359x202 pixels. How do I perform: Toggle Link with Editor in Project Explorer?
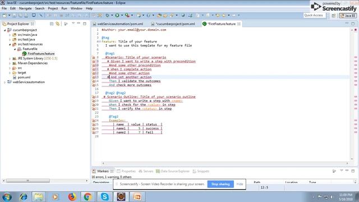coord(57,24)
